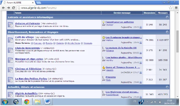The height and width of the screenshot is (106, 180).
Task: Collapse Divertissement, Rencontres et Voyages category
Action: tap(167, 32)
